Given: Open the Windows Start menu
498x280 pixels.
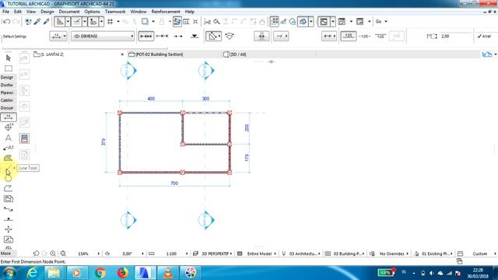Looking at the screenshot, I should tap(9, 273).
